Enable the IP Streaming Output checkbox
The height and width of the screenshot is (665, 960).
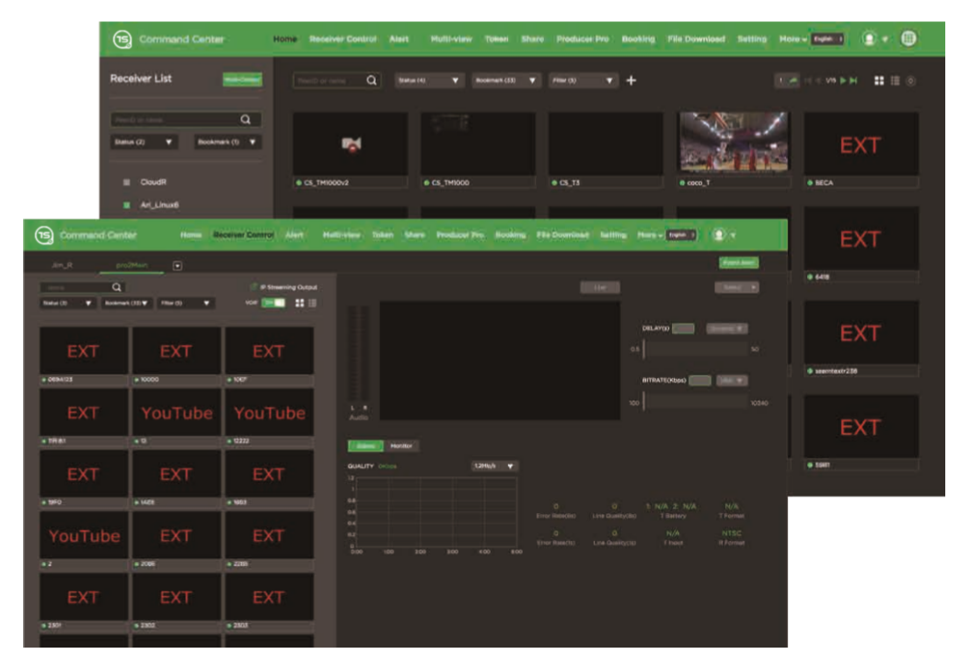pos(254,288)
